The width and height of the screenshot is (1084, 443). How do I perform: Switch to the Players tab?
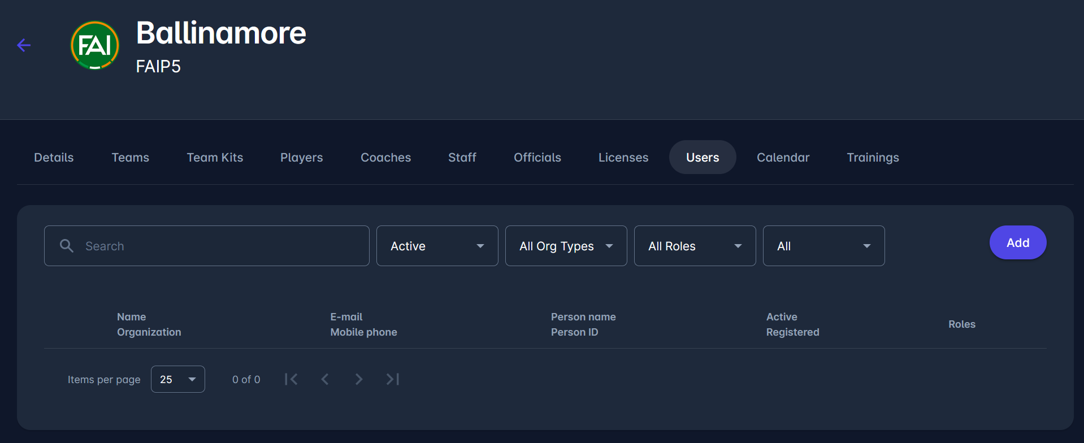301,158
